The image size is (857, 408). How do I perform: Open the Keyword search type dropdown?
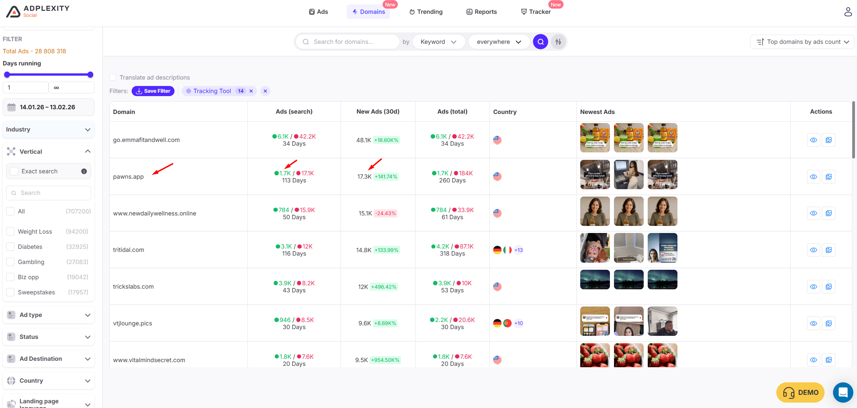(x=438, y=42)
